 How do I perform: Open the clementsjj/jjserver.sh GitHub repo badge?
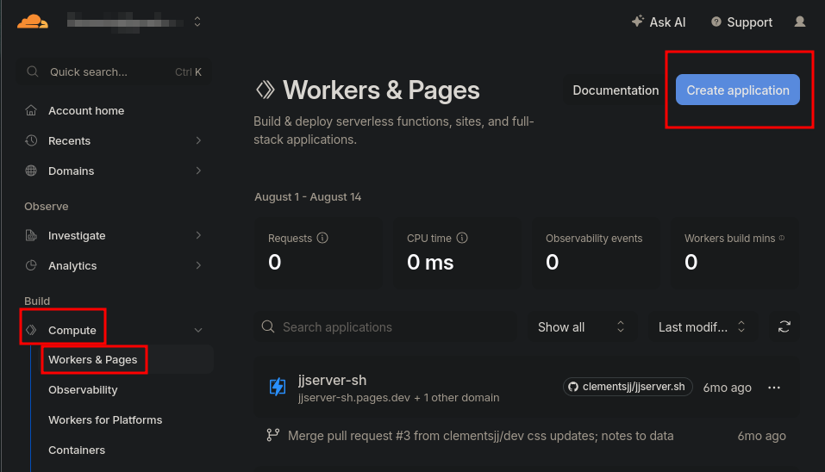pyautogui.click(x=628, y=387)
